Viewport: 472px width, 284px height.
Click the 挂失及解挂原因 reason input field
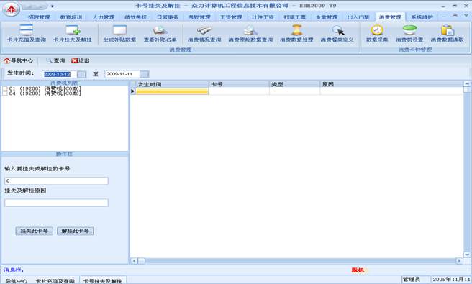click(x=56, y=203)
